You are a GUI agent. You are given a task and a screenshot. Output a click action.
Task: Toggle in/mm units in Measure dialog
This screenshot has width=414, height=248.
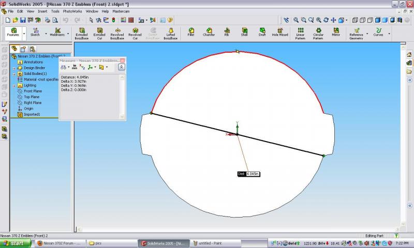coord(75,67)
